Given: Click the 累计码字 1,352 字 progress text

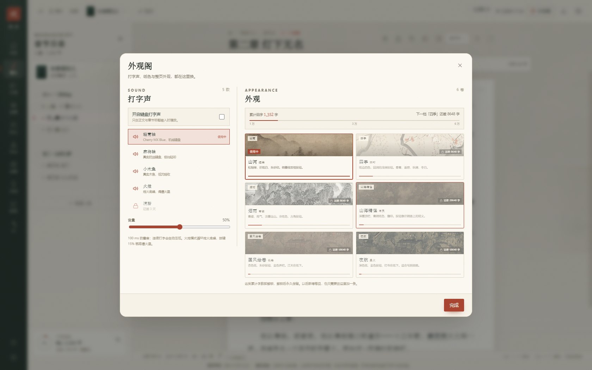Looking at the screenshot, I should click(264, 115).
